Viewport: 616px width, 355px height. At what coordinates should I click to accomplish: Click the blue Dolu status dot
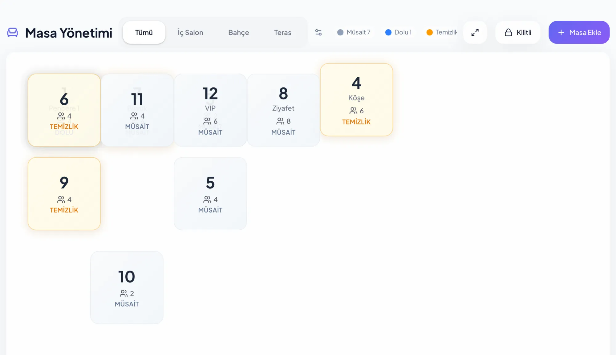[x=388, y=32]
